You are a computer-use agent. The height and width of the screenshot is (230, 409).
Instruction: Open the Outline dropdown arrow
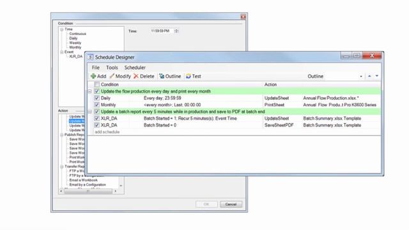(x=361, y=77)
